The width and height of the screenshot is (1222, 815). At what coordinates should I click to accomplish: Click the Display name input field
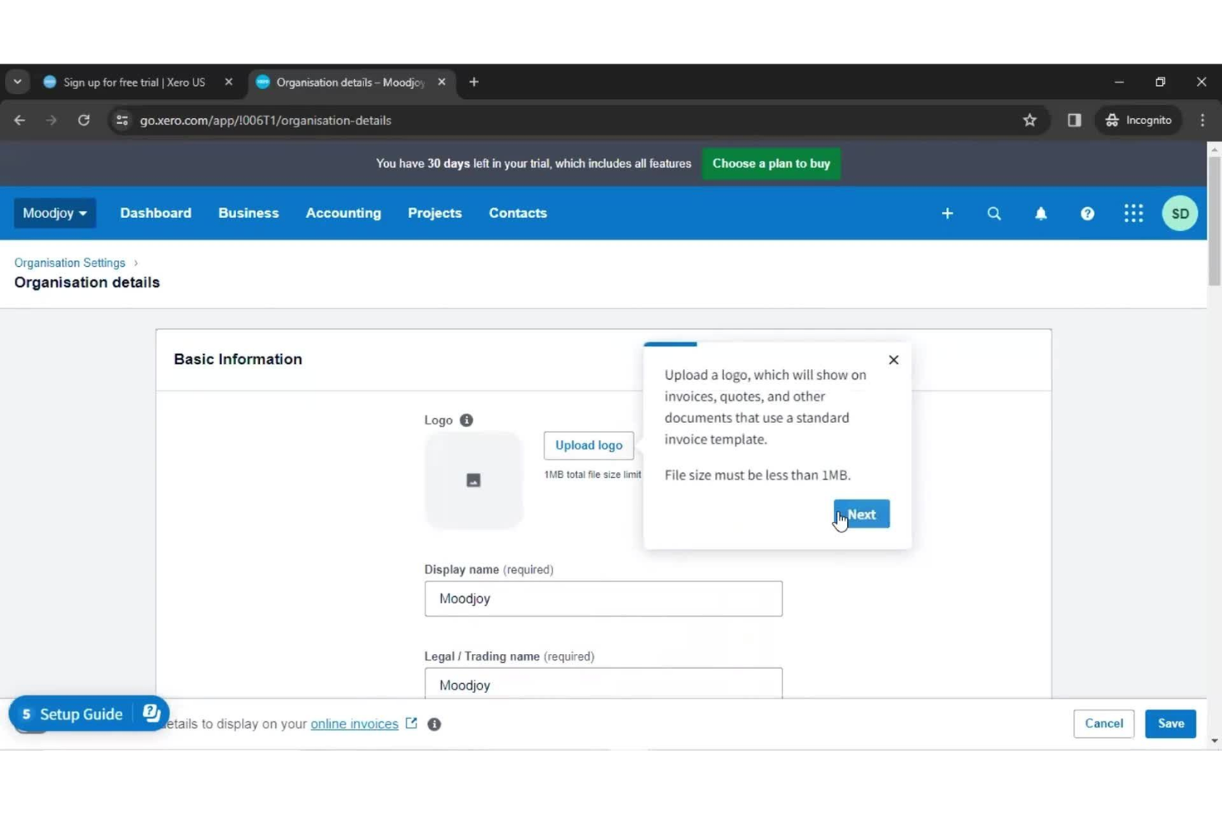coord(604,599)
